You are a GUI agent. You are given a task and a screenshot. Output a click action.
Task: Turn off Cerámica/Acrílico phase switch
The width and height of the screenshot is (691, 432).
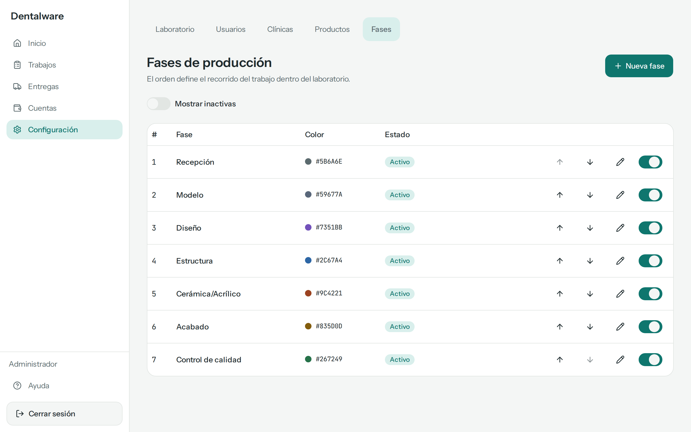coord(650,294)
